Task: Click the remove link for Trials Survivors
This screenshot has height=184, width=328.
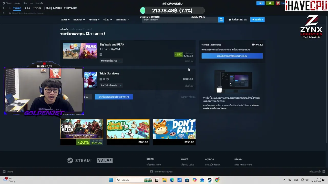Action: 192,86
